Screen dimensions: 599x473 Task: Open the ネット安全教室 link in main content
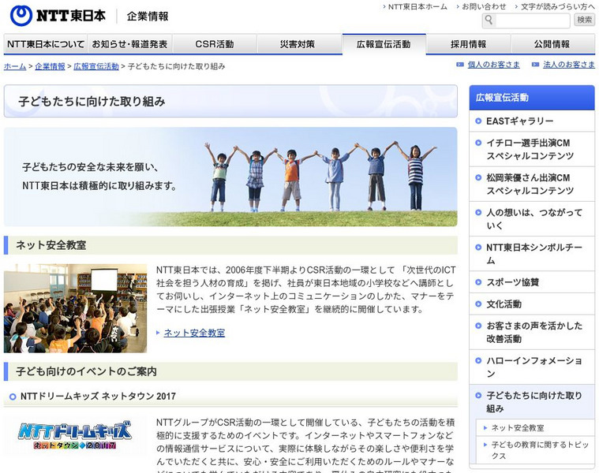(x=194, y=333)
